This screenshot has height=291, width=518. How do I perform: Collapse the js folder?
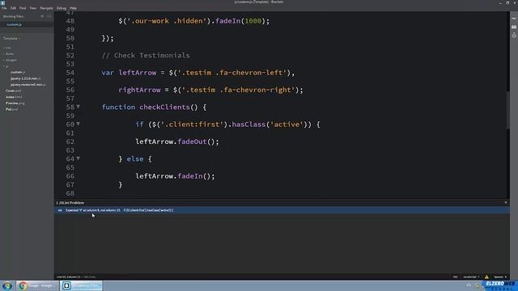6,66
